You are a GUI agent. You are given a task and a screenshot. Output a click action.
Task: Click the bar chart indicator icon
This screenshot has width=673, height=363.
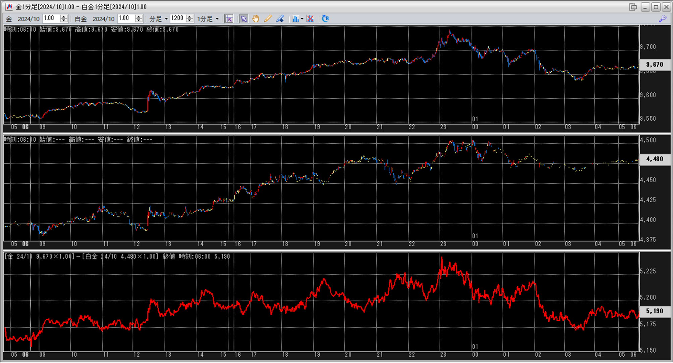(295, 19)
